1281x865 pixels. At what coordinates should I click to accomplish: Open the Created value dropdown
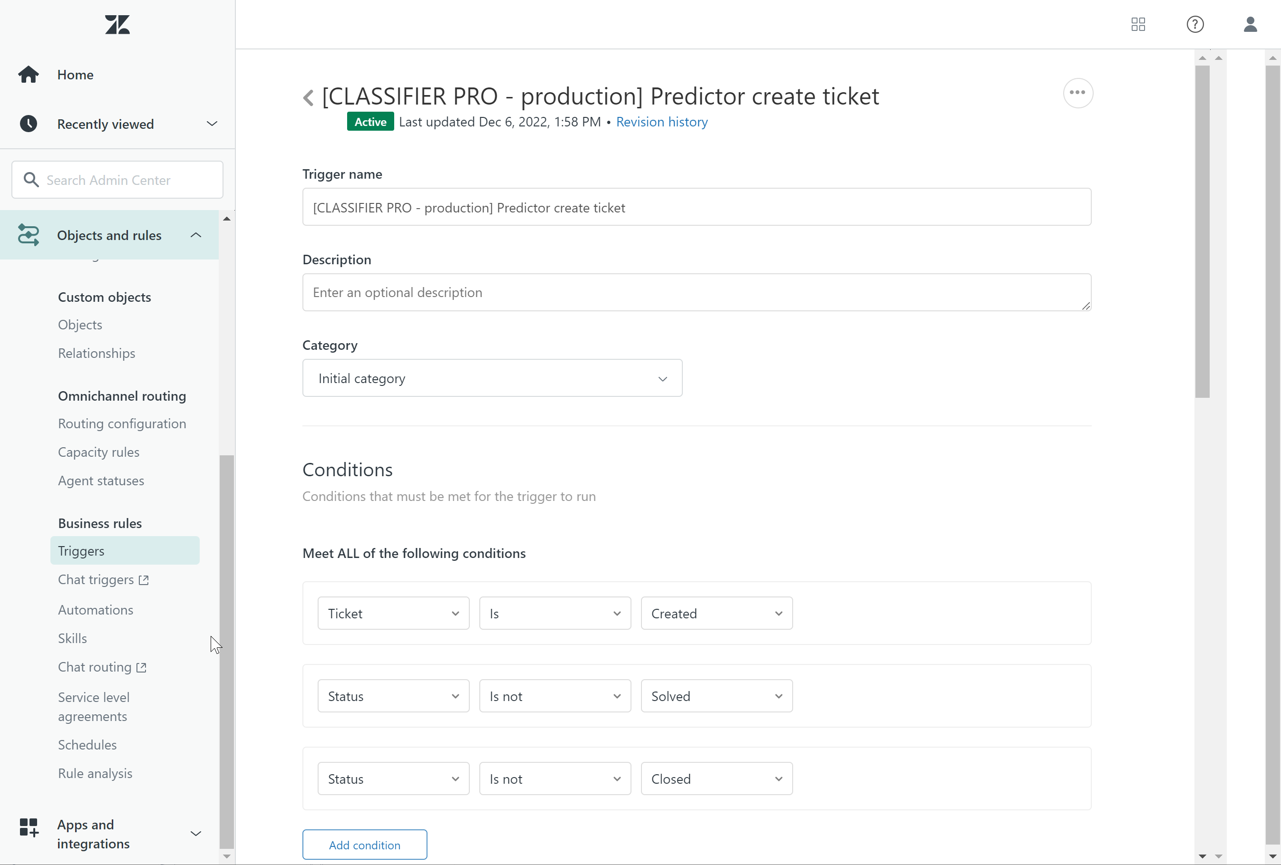[x=716, y=613]
